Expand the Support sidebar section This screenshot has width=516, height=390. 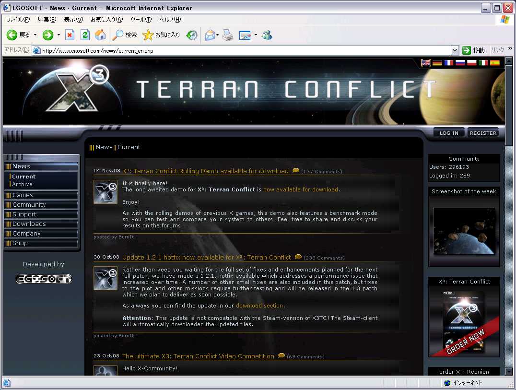coord(41,214)
